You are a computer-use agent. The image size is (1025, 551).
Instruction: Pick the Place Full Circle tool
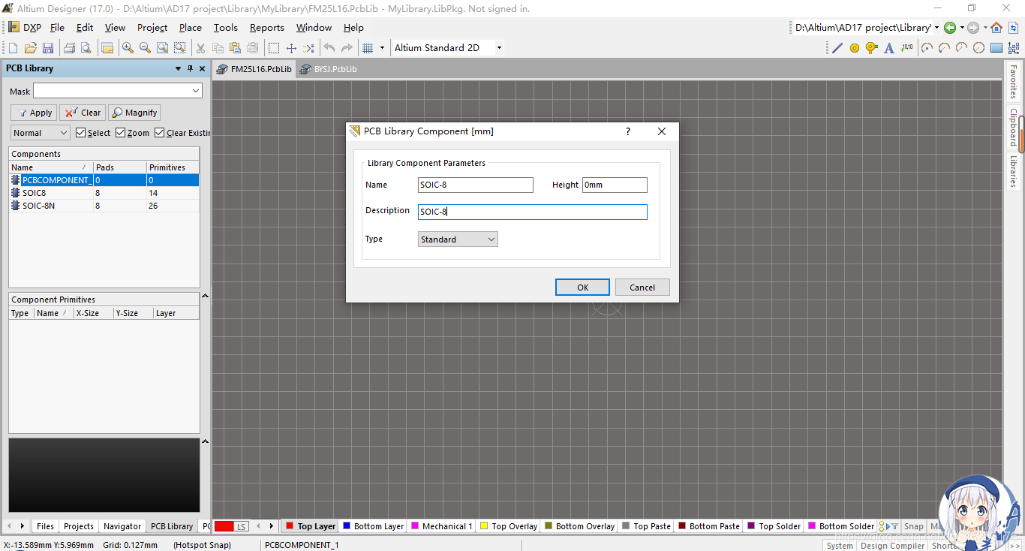(978, 48)
